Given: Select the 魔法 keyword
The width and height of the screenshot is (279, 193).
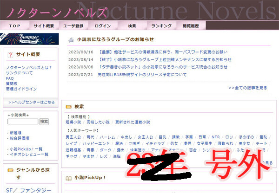Looking at the screenshot, I should (x=119, y=143).
